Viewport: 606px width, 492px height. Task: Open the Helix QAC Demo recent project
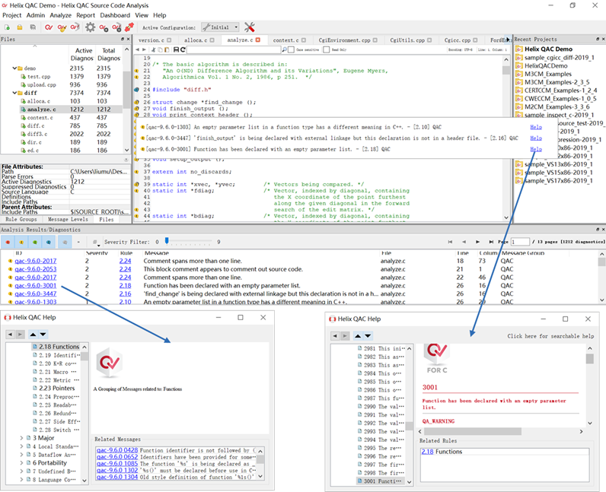click(x=548, y=49)
